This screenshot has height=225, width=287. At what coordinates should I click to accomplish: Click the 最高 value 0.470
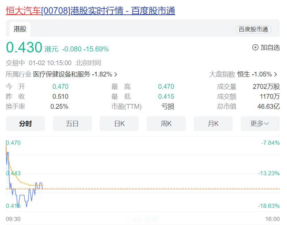click(166, 86)
